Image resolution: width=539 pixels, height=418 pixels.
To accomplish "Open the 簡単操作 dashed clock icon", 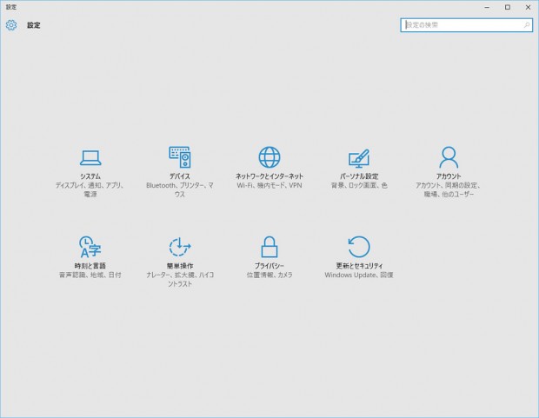I will pyautogui.click(x=180, y=247).
